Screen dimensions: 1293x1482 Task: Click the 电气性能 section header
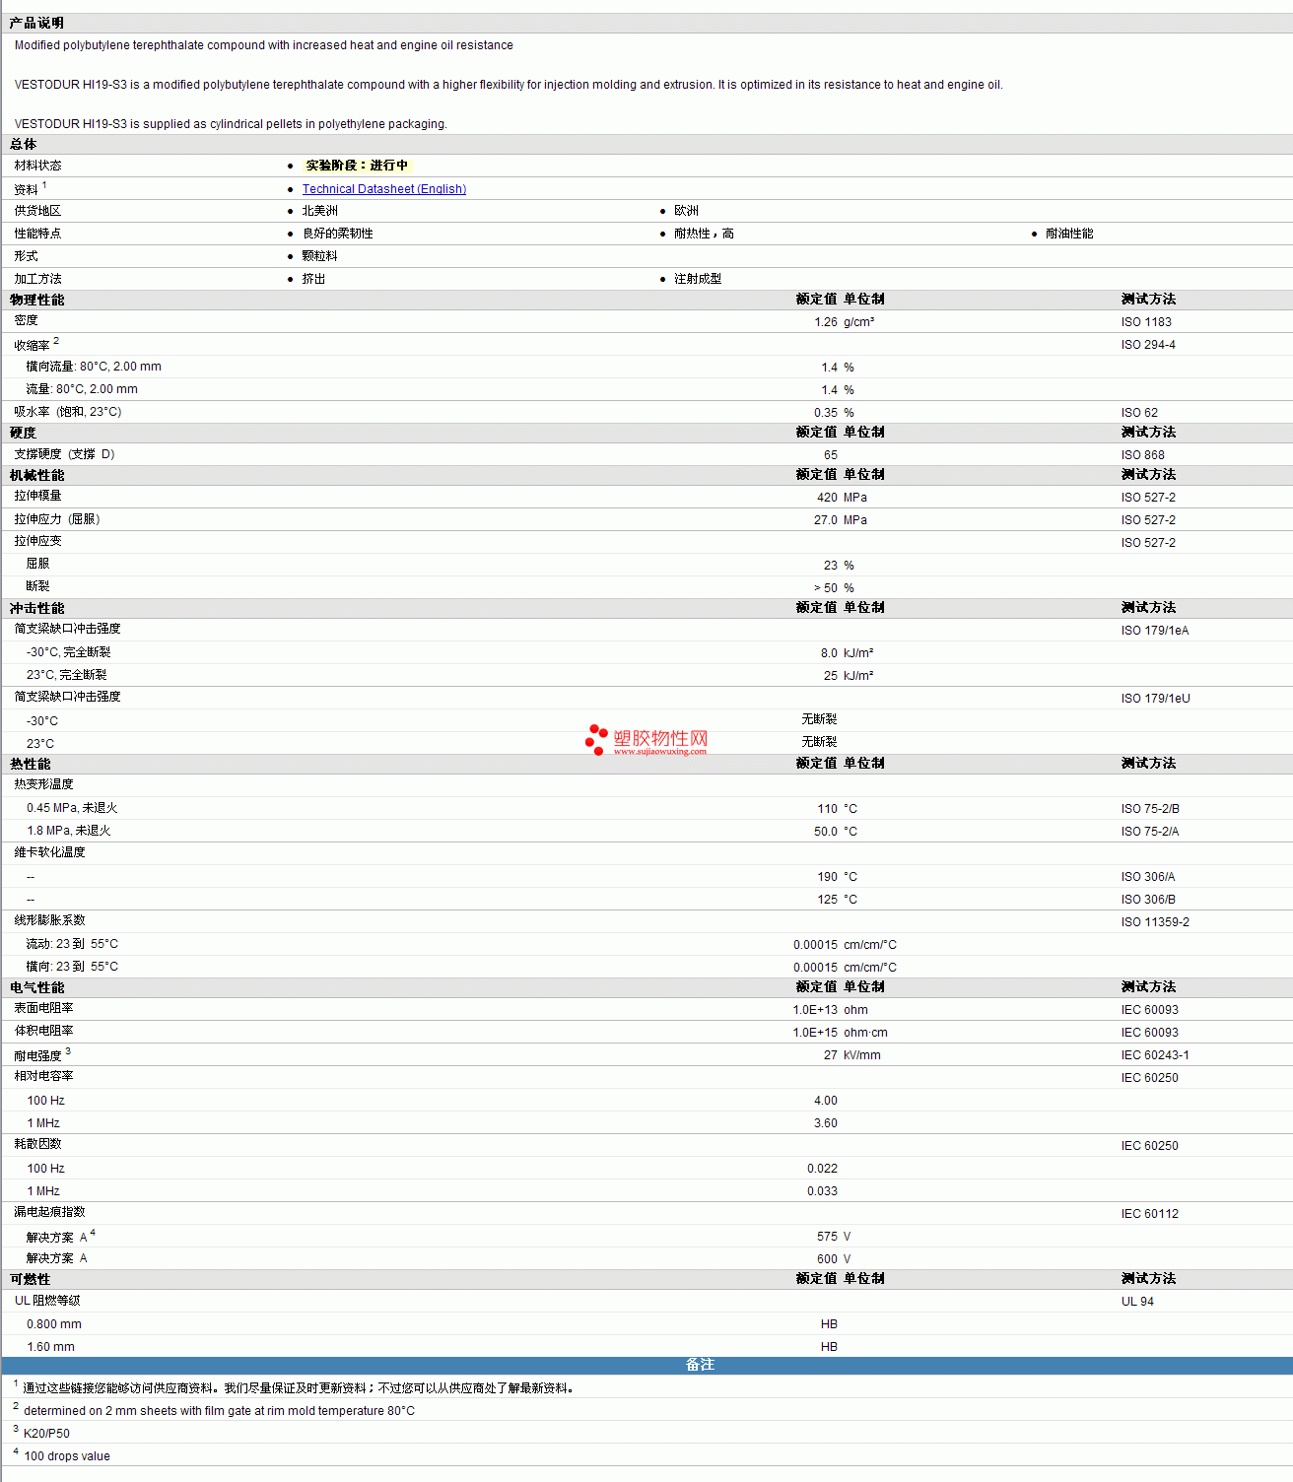click(x=37, y=987)
